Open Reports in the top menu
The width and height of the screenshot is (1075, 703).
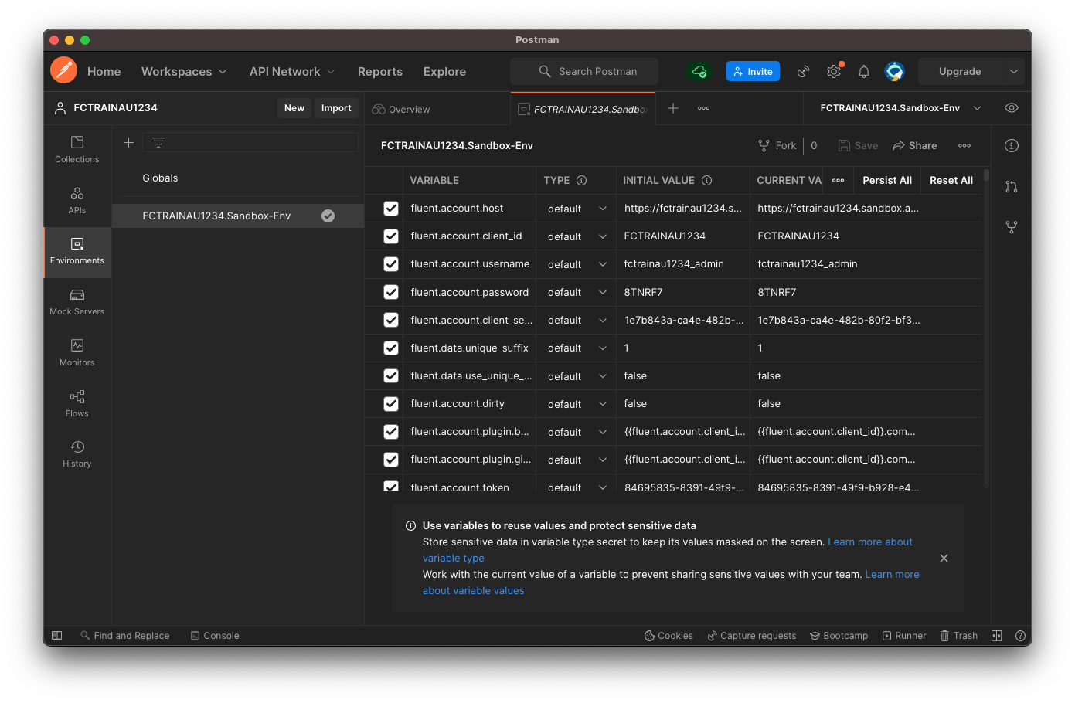[380, 71]
